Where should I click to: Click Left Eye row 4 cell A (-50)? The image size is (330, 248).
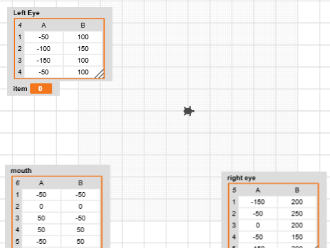click(43, 72)
